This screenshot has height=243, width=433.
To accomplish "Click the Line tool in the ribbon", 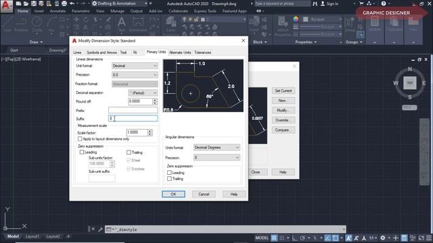I will click(7, 24).
